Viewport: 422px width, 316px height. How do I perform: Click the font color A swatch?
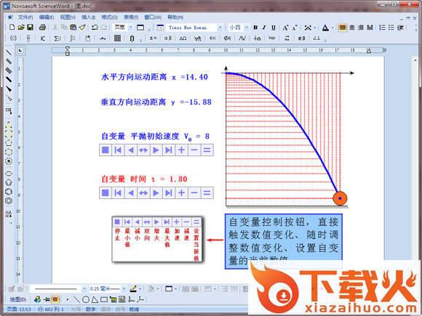325,28
